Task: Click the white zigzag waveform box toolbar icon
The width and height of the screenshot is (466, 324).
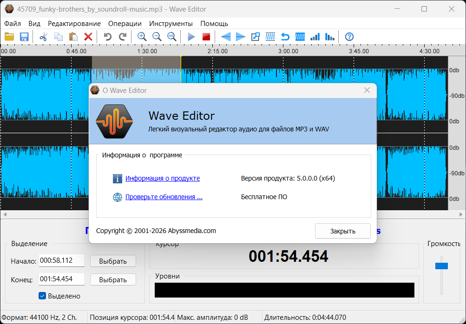Action: 270,37
